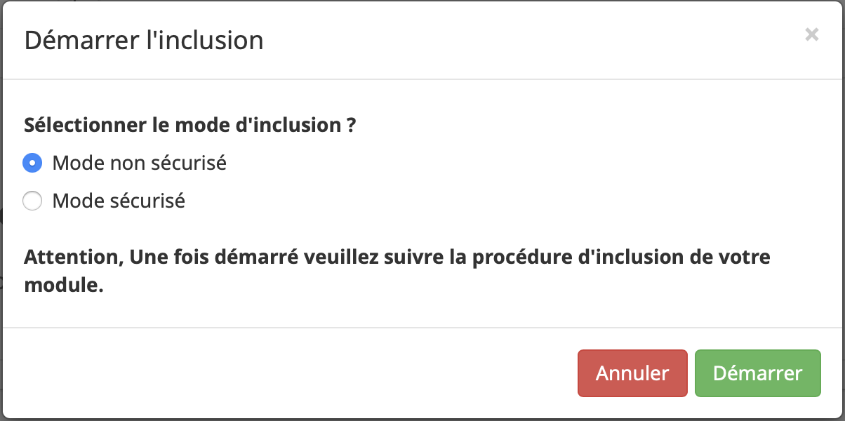
Task: Choose the non-secure inclusion mode option
Action: click(x=32, y=163)
